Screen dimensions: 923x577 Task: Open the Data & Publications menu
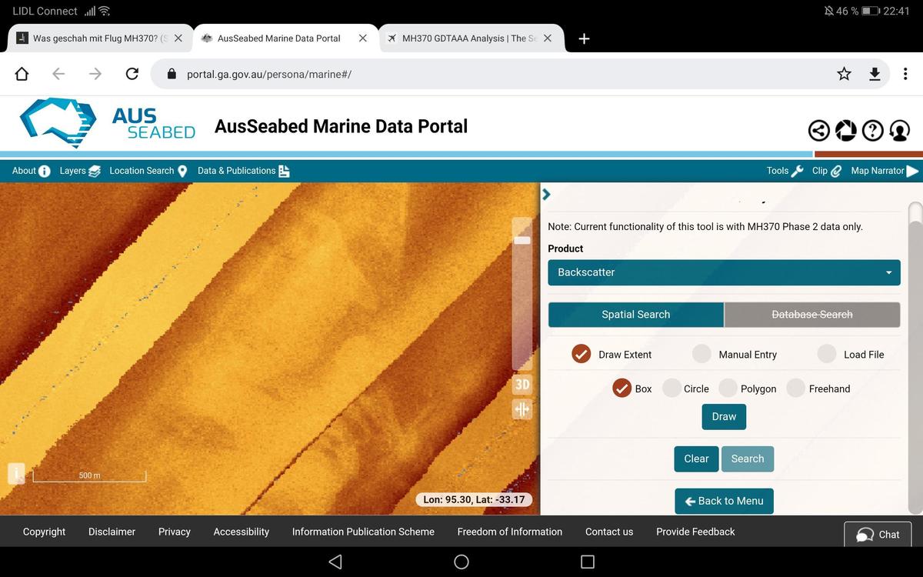[x=244, y=171]
